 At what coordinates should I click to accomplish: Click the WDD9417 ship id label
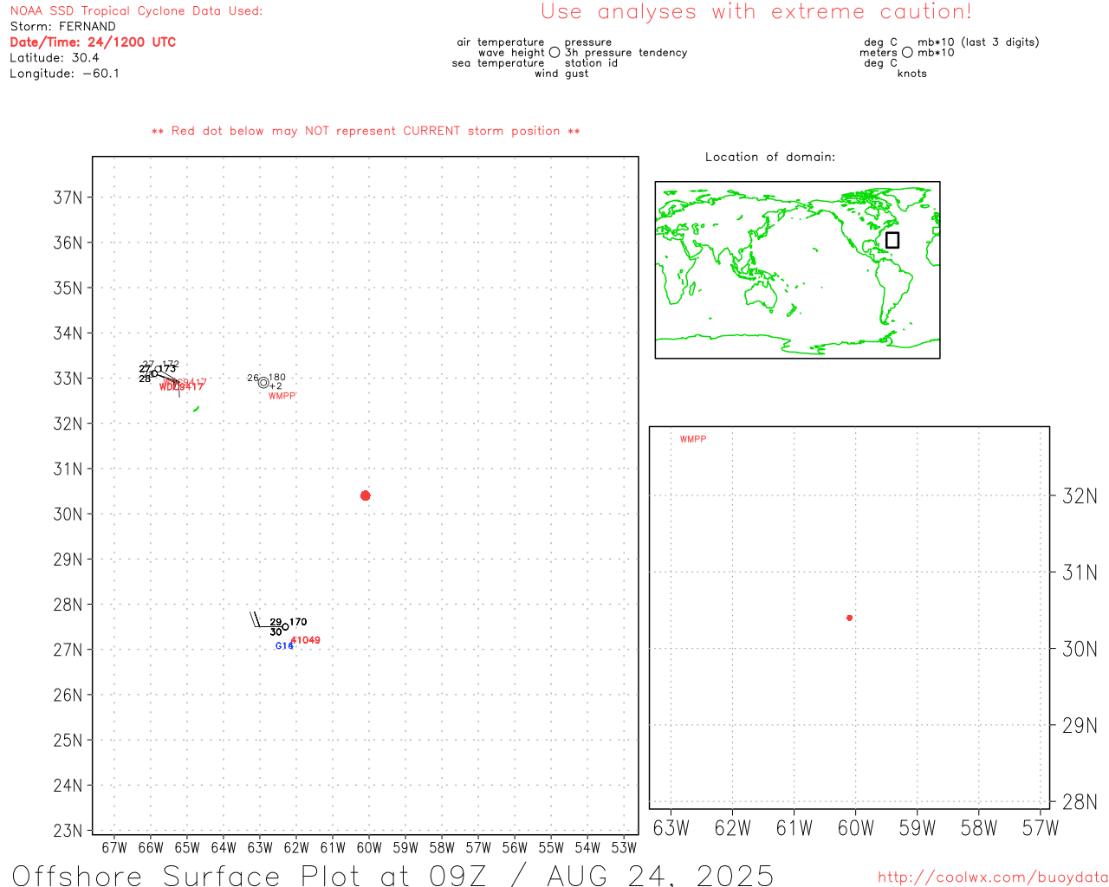(x=181, y=387)
